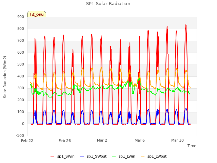Click the green sp1_LWin legend swatch
This screenshot has height=163, width=217.
(114, 157)
